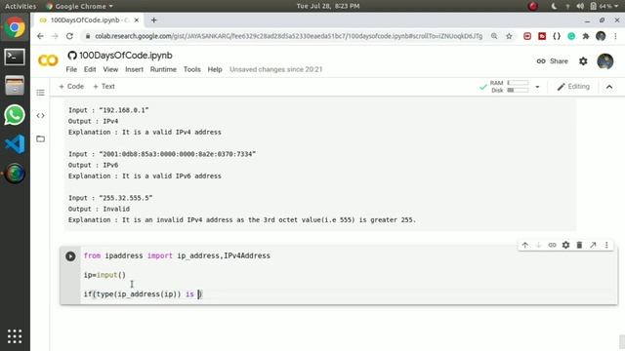Run the code cell with the play button
625x351 pixels.
click(x=70, y=256)
